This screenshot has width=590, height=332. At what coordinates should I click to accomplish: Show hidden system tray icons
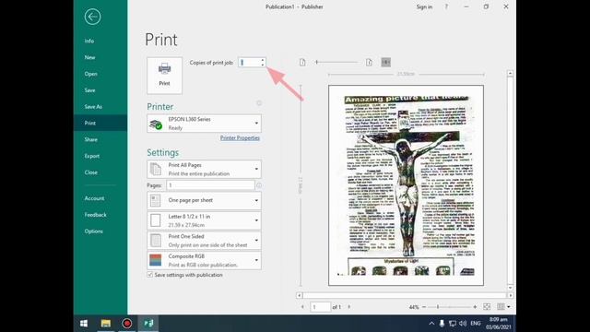pos(431,324)
